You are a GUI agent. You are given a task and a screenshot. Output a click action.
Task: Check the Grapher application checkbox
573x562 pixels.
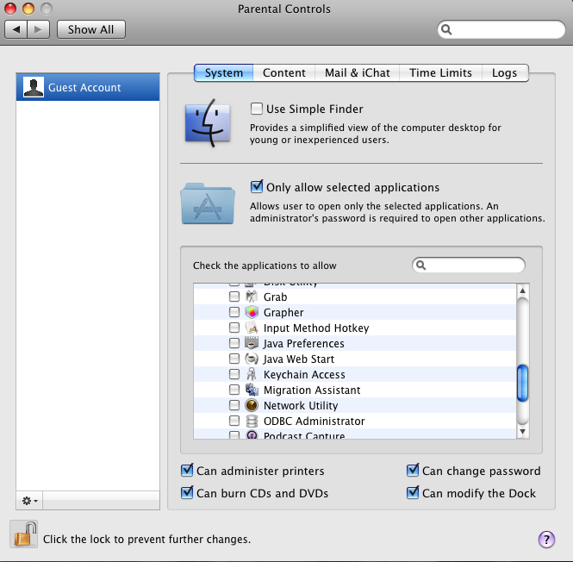pos(234,312)
